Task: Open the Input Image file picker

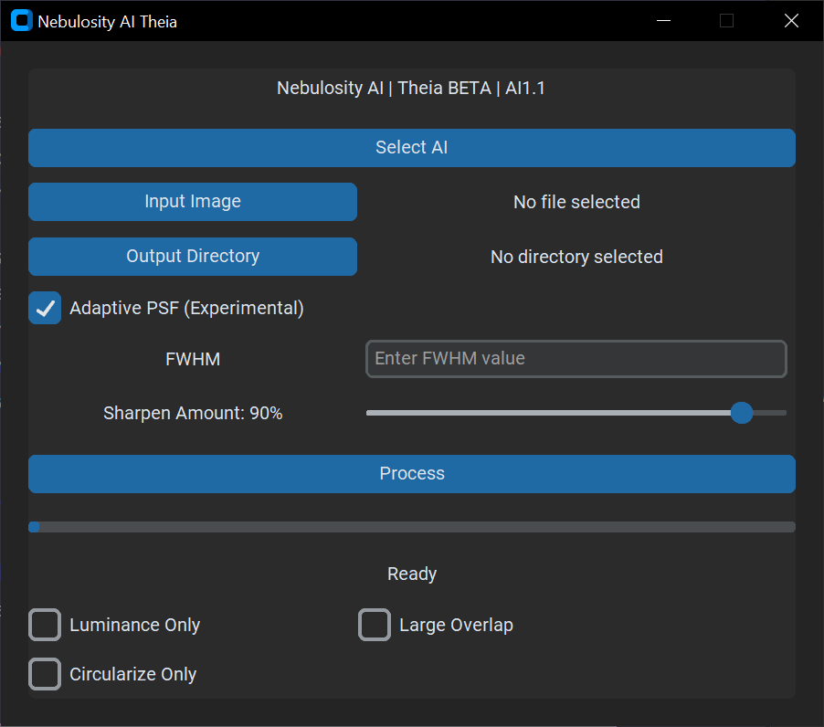Action: 192,201
